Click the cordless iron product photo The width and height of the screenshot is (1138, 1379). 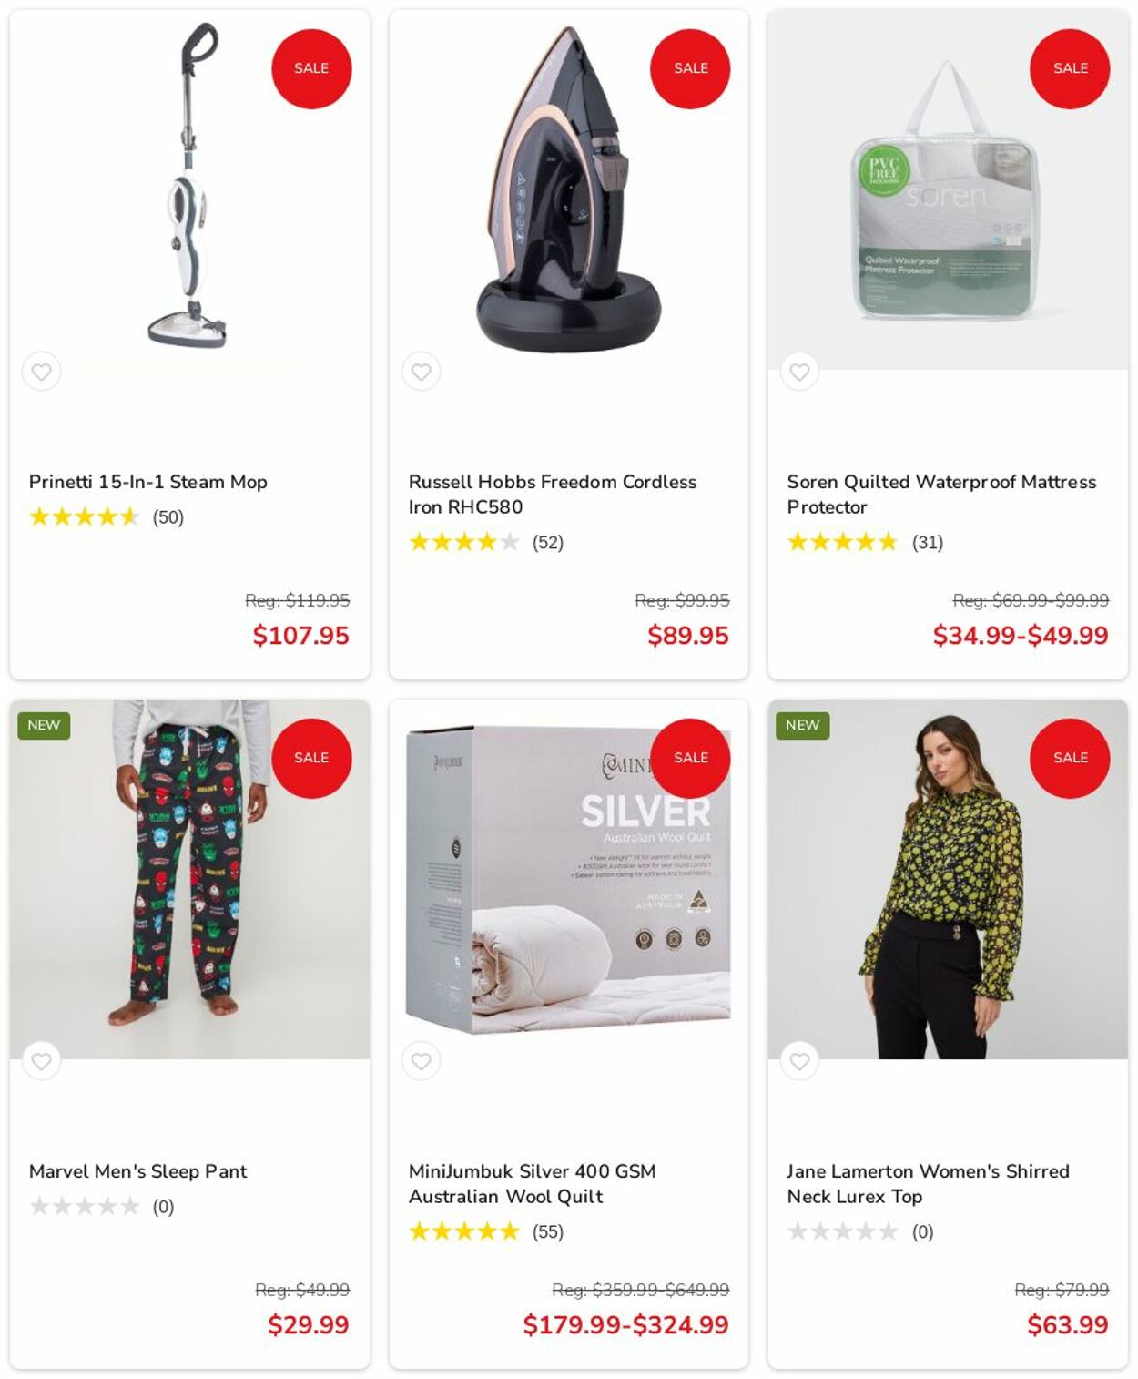tap(569, 189)
